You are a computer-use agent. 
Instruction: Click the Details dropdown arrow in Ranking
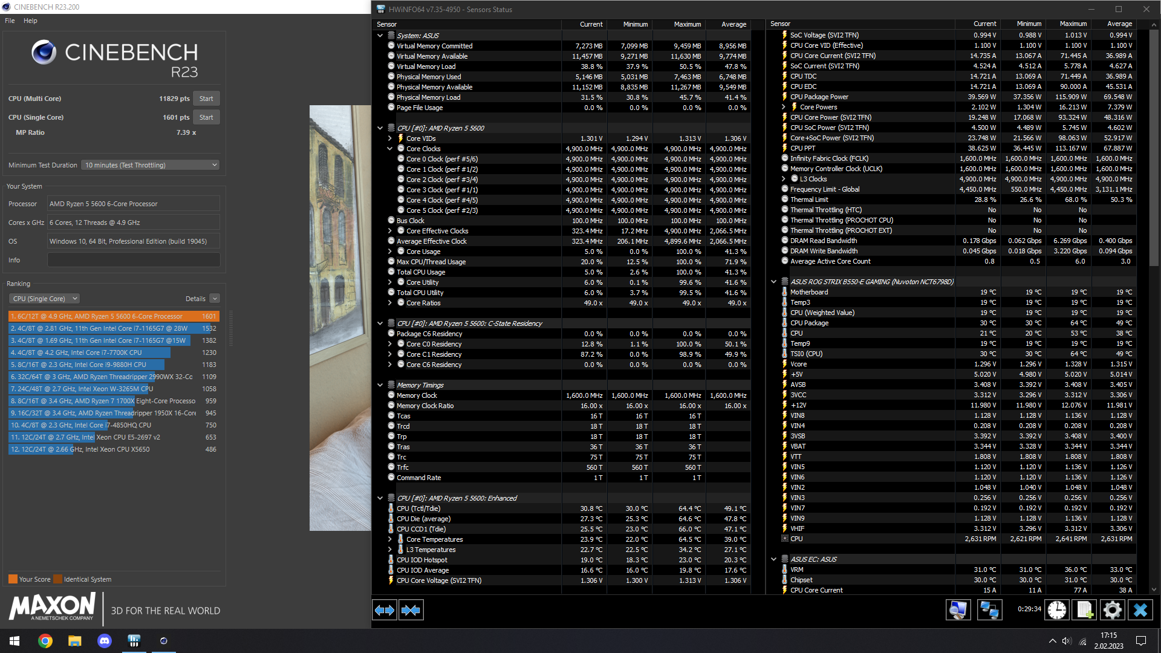coord(215,299)
